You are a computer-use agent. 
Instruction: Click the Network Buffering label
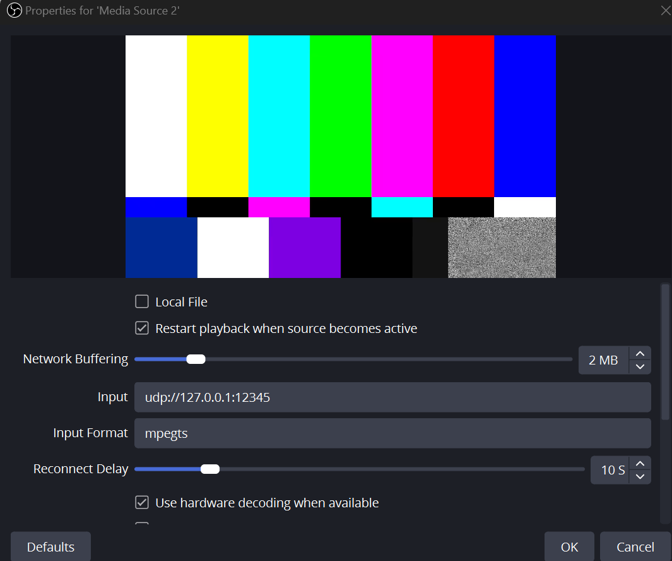click(76, 359)
